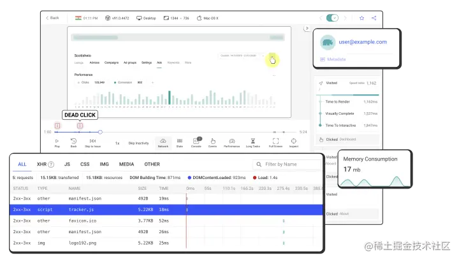Viewport: 459px width, 260px height.
Task: Click the issue marker under DEAD CLICK tooltip
Action: tap(80, 126)
